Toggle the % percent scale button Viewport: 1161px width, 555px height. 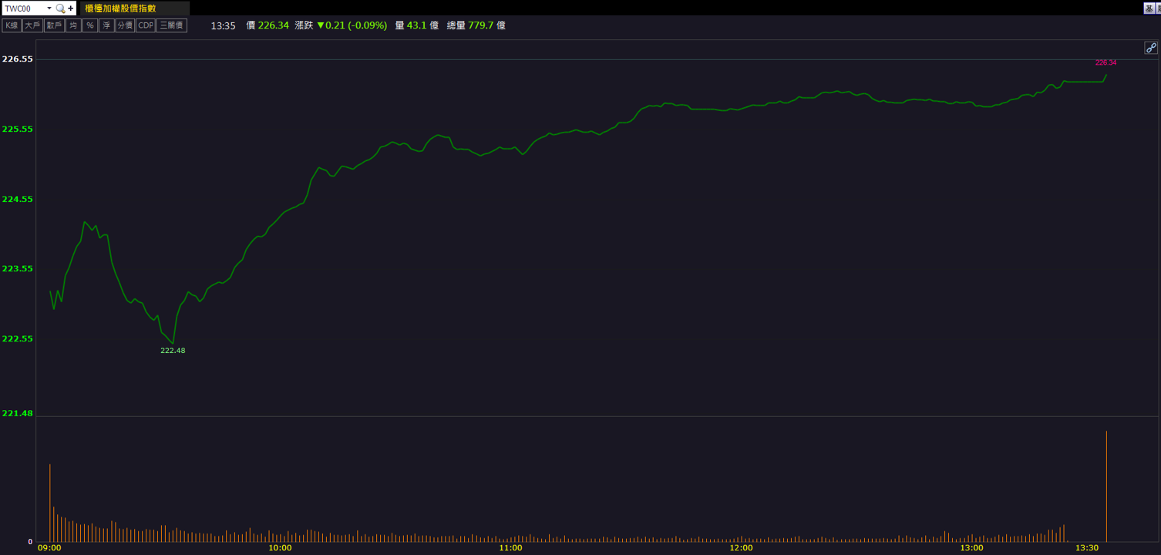point(90,25)
